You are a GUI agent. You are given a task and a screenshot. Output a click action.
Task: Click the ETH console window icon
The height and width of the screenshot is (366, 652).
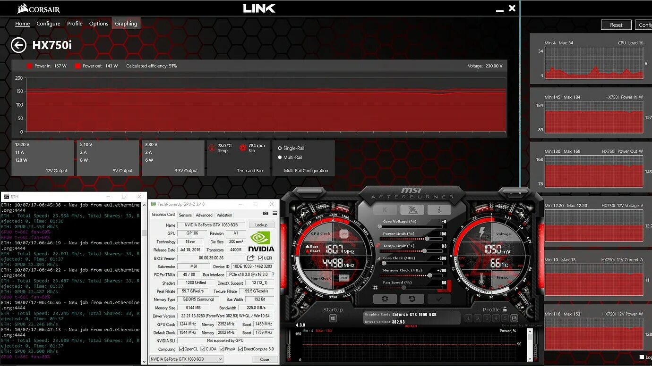(x=6, y=196)
